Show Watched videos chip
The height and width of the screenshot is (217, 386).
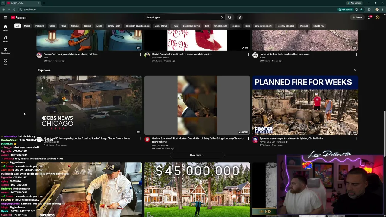(304, 26)
